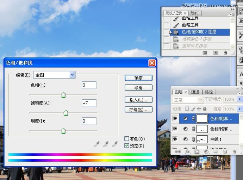Set history brush source on 色相/饱和度 2 图层 state
The width and height of the screenshot is (243, 180).
pyautogui.click(x=166, y=32)
